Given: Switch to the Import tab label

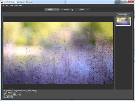Looking at the screenshot, I should tap(51, 9).
